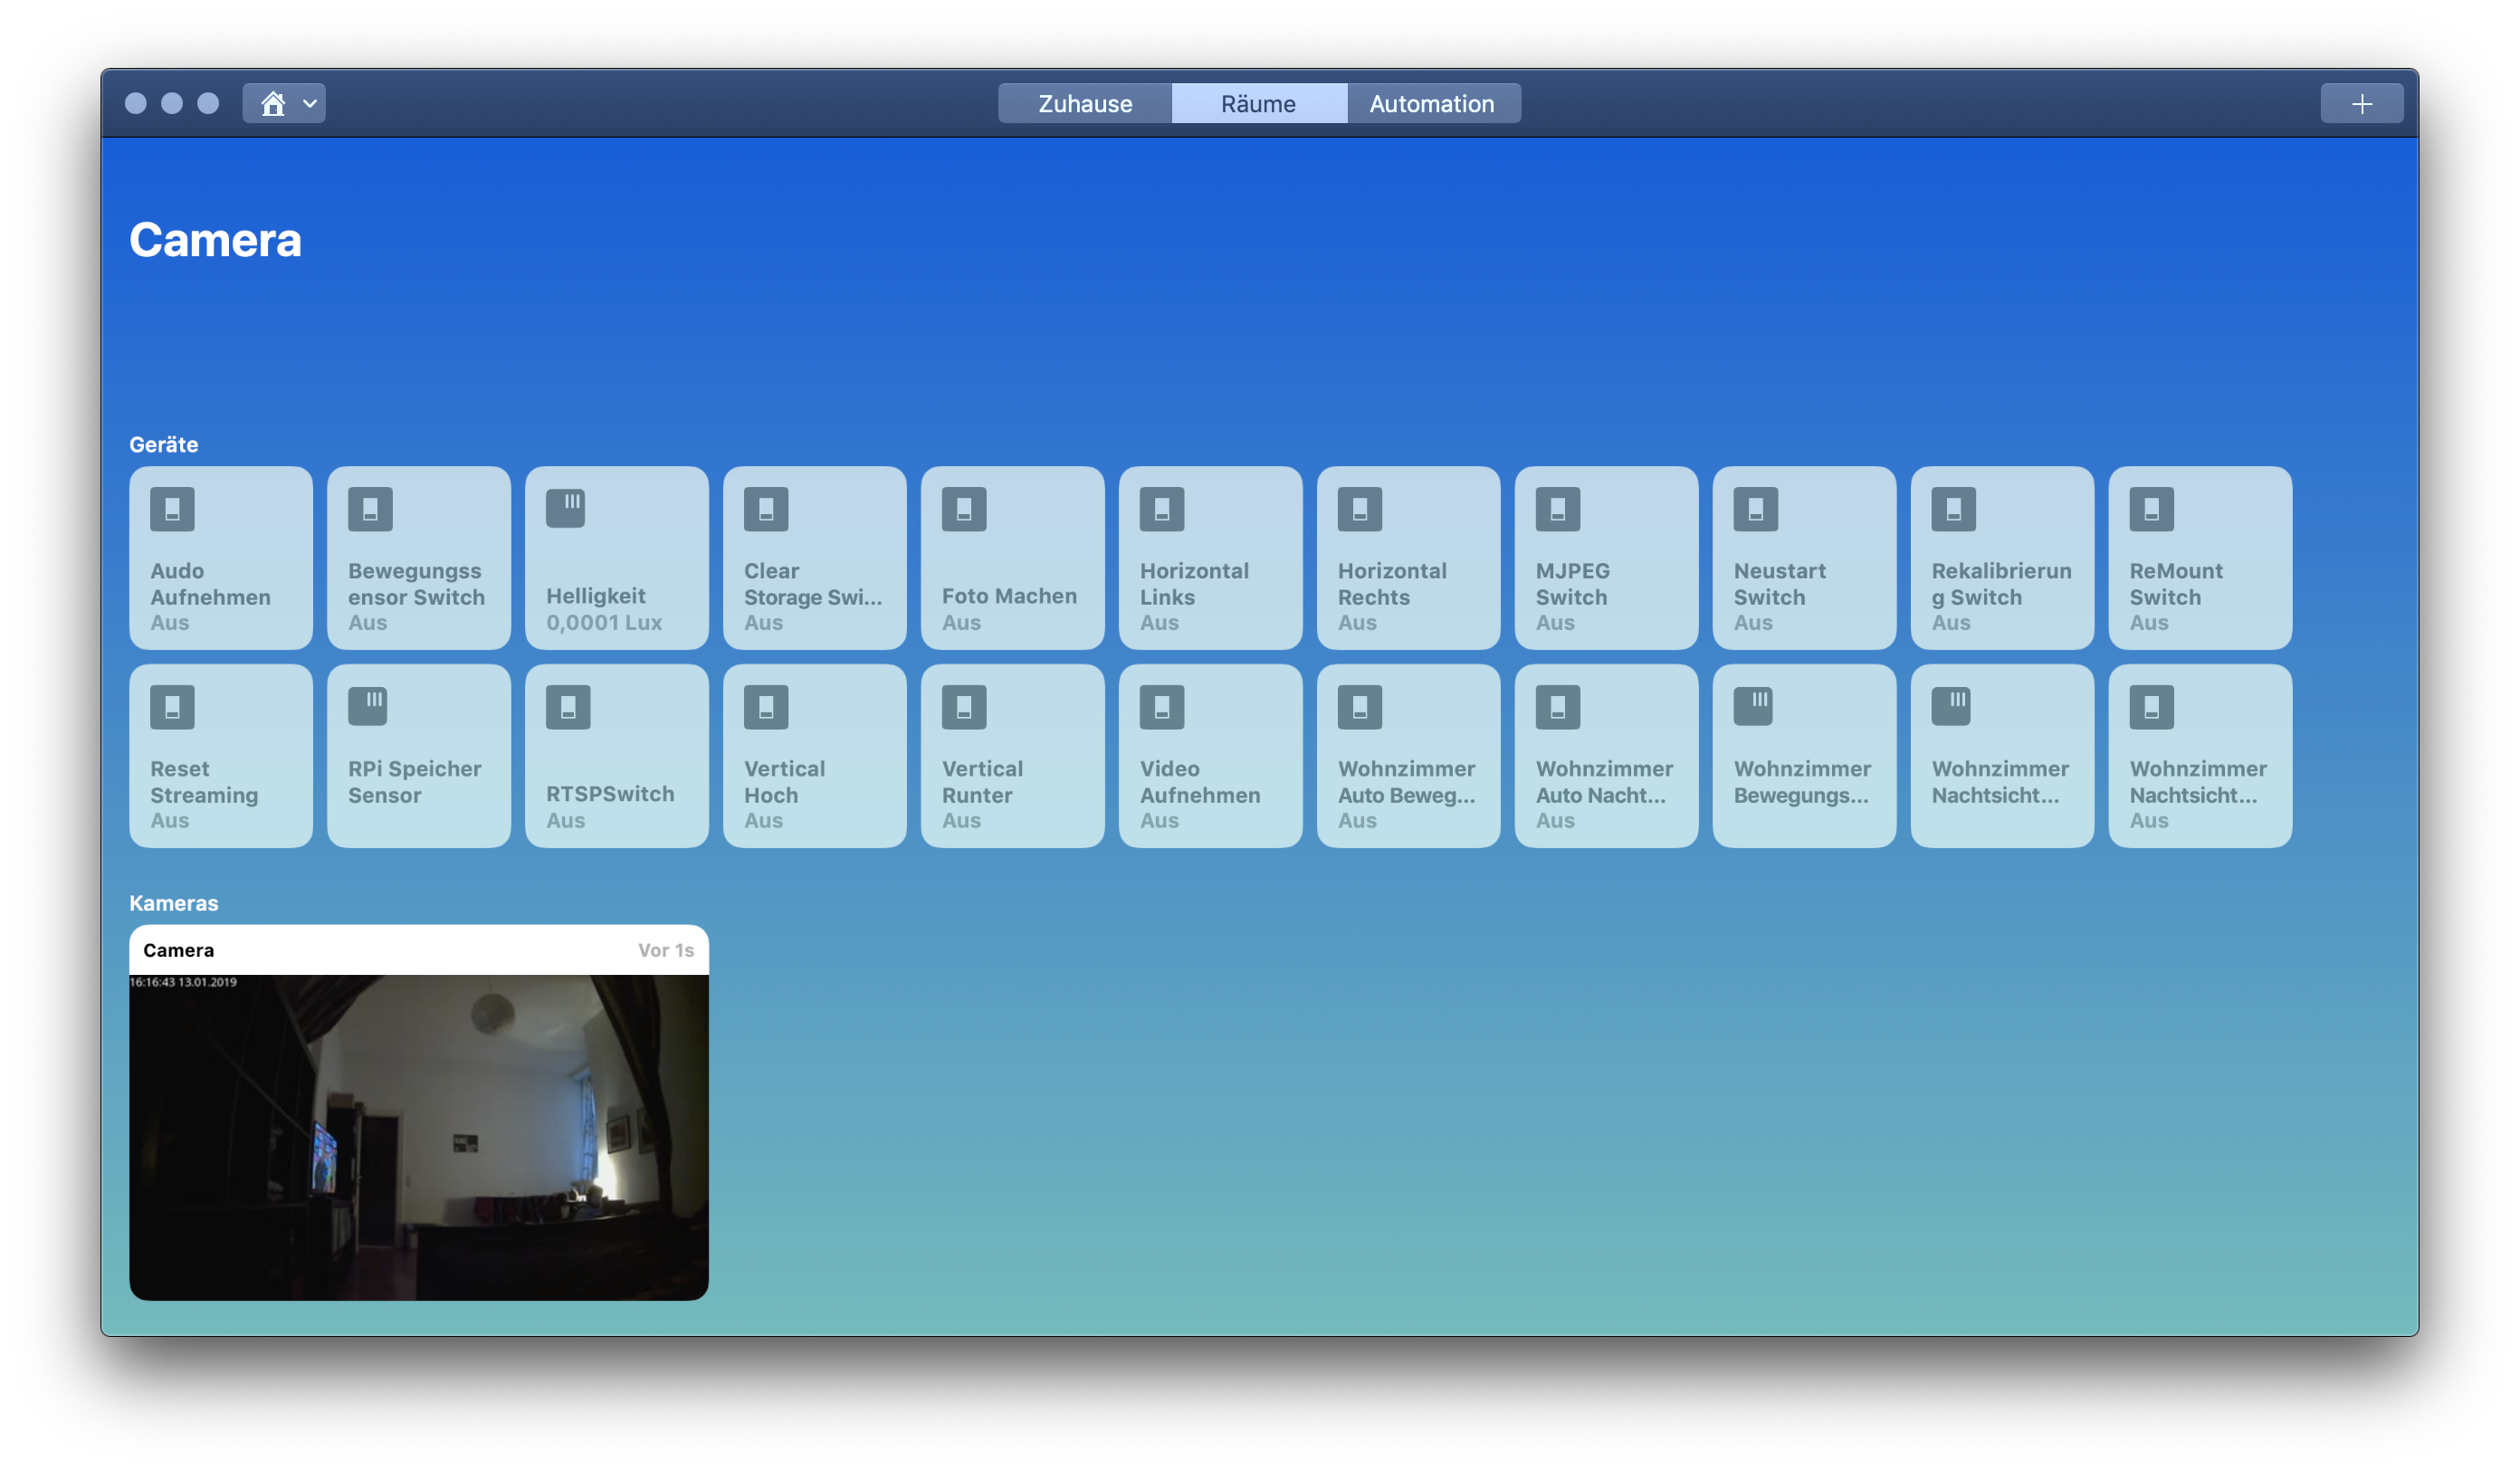Image resolution: width=2520 pixels, height=1470 pixels.
Task: Click the Helligkeit sensor icon
Action: pyautogui.click(x=566, y=508)
